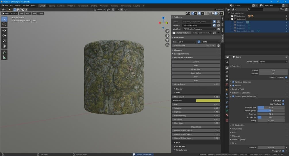Open the Moss Color swatch
This screenshot has width=289, height=156.
click(x=208, y=101)
